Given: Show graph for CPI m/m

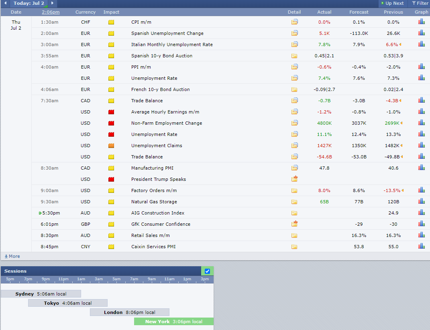Looking at the screenshot, I should pos(422,22).
